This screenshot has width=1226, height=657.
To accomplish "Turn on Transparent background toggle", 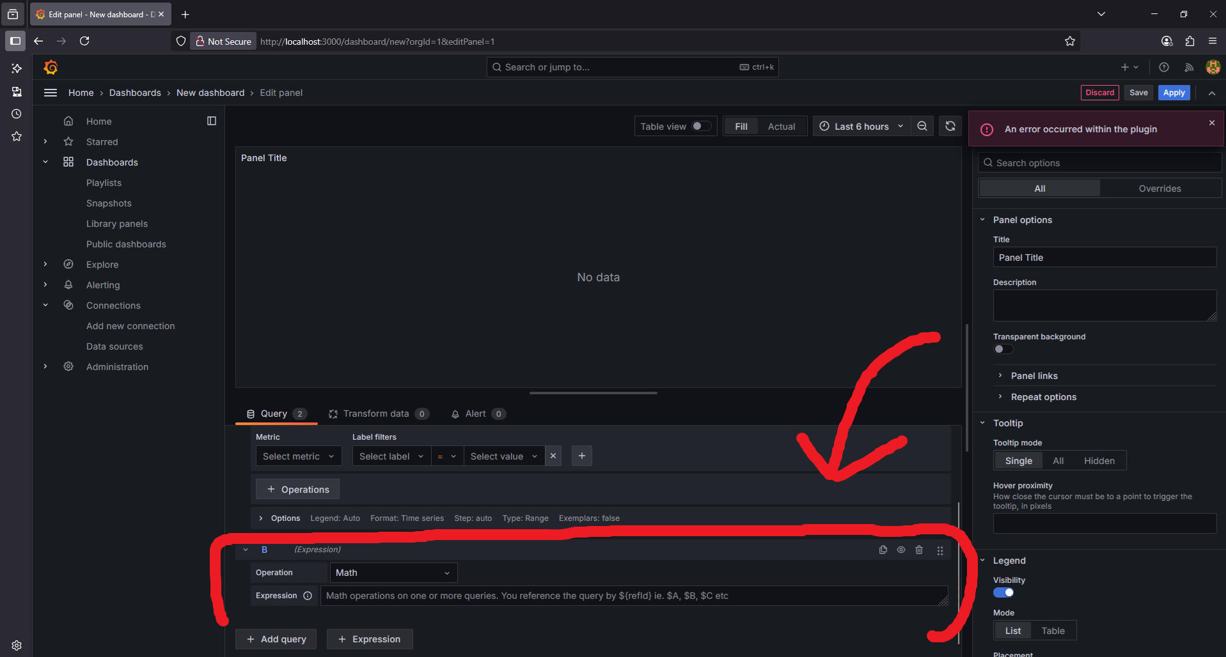I will pyautogui.click(x=1003, y=349).
